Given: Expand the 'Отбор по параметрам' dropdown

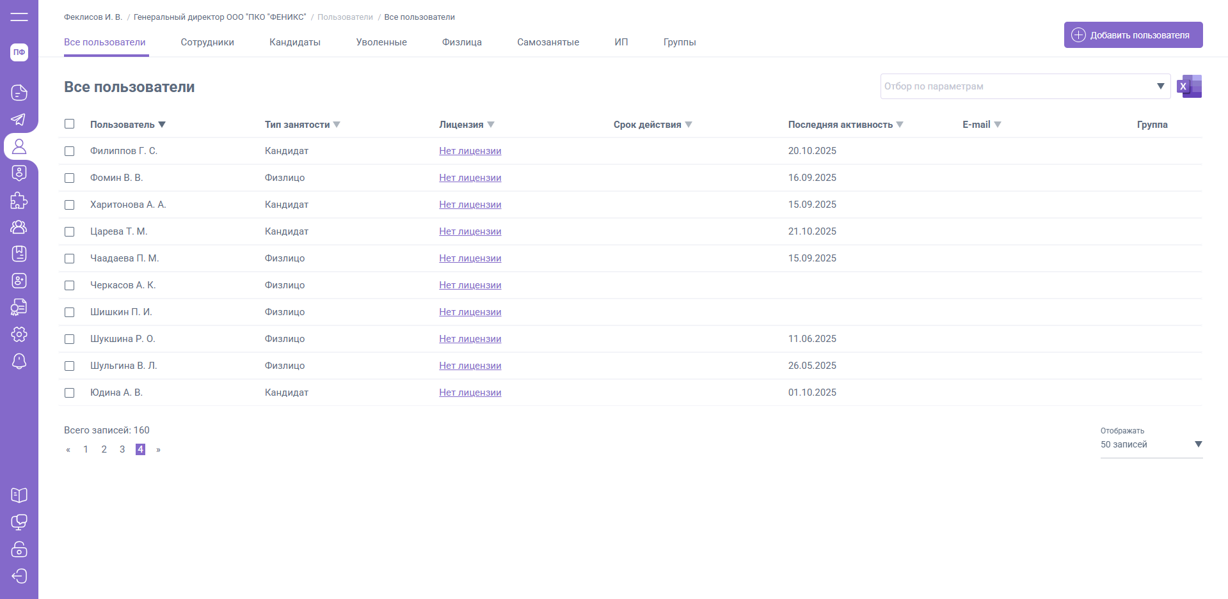Looking at the screenshot, I should [1160, 86].
